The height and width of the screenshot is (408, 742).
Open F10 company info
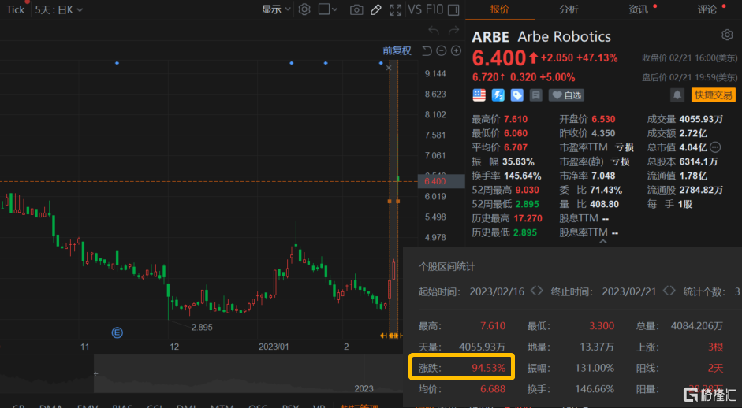click(x=434, y=9)
